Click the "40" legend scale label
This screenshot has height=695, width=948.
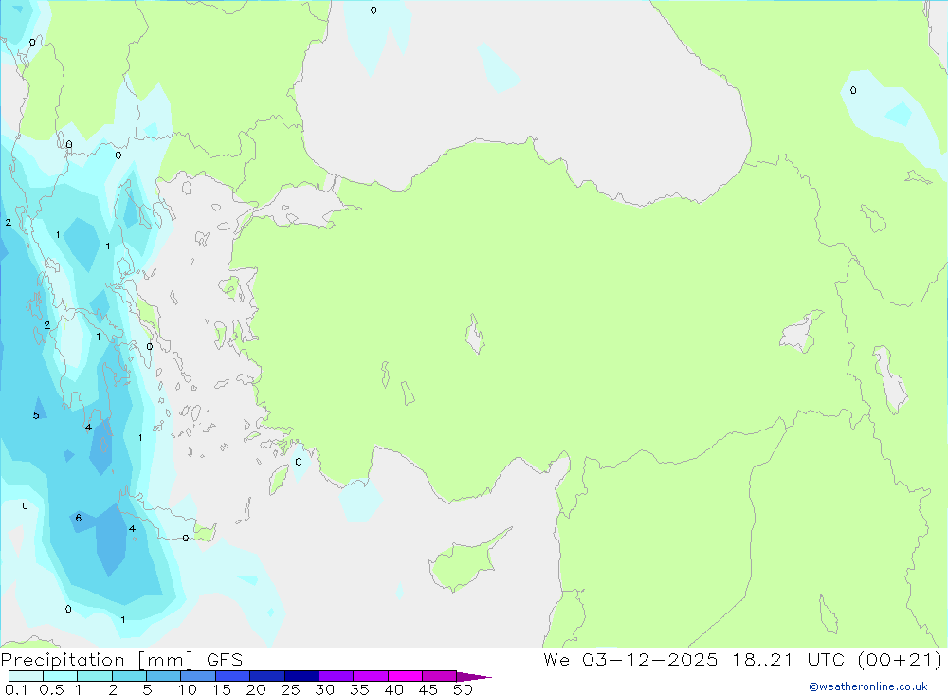[x=393, y=689]
